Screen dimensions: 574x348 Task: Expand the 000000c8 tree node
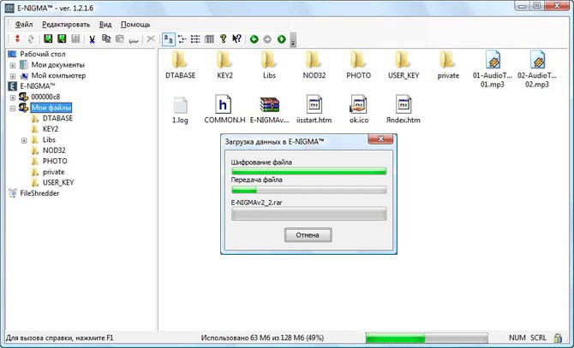pos(13,97)
